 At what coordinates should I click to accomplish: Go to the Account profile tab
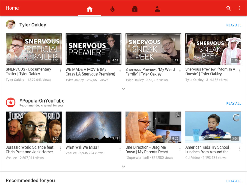[x=157, y=9]
